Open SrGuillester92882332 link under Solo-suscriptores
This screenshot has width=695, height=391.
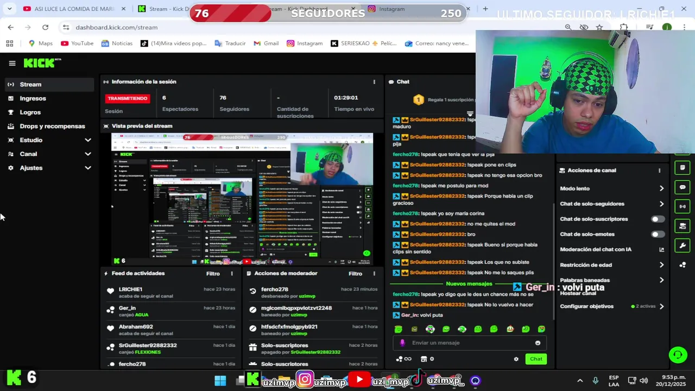pos(315,352)
